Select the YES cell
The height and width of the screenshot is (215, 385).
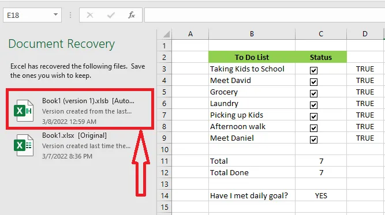coord(321,195)
